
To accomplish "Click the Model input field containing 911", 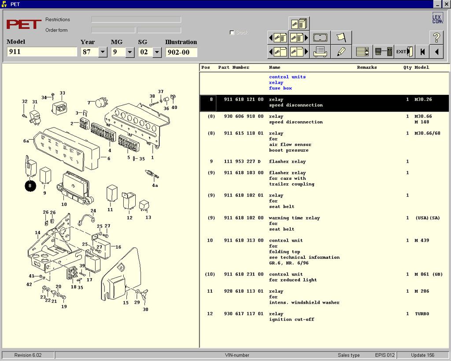I will click(42, 52).
